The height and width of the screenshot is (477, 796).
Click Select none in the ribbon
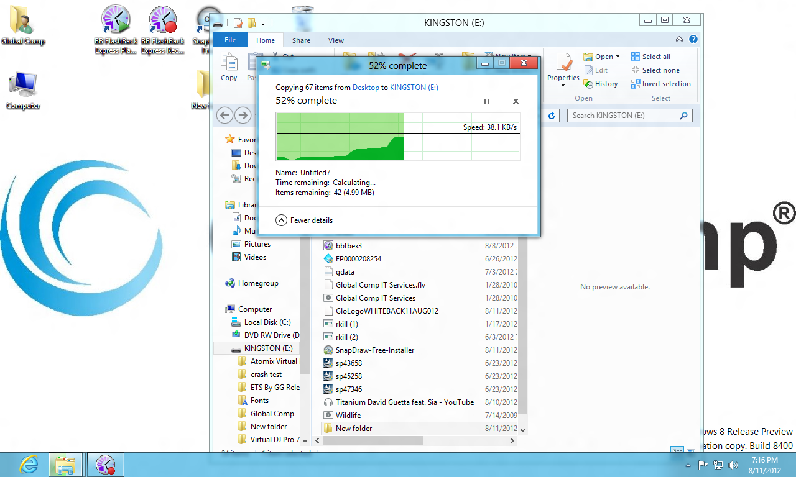pyautogui.click(x=655, y=70)
